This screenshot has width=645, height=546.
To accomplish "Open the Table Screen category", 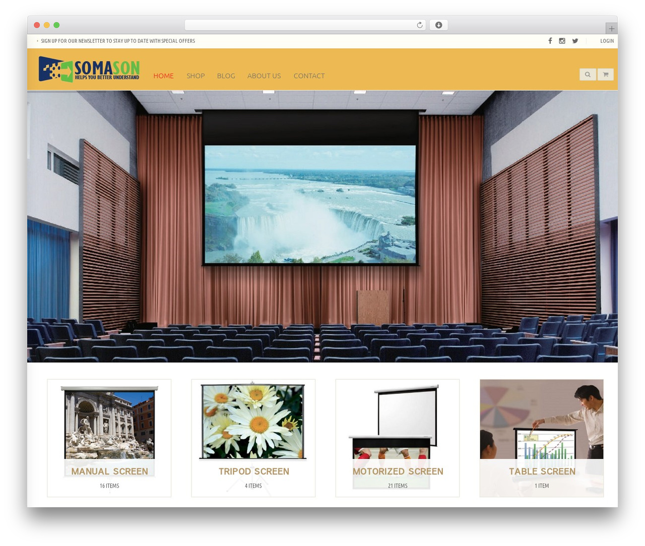I will pyautogui.click(x=542, y=471).
